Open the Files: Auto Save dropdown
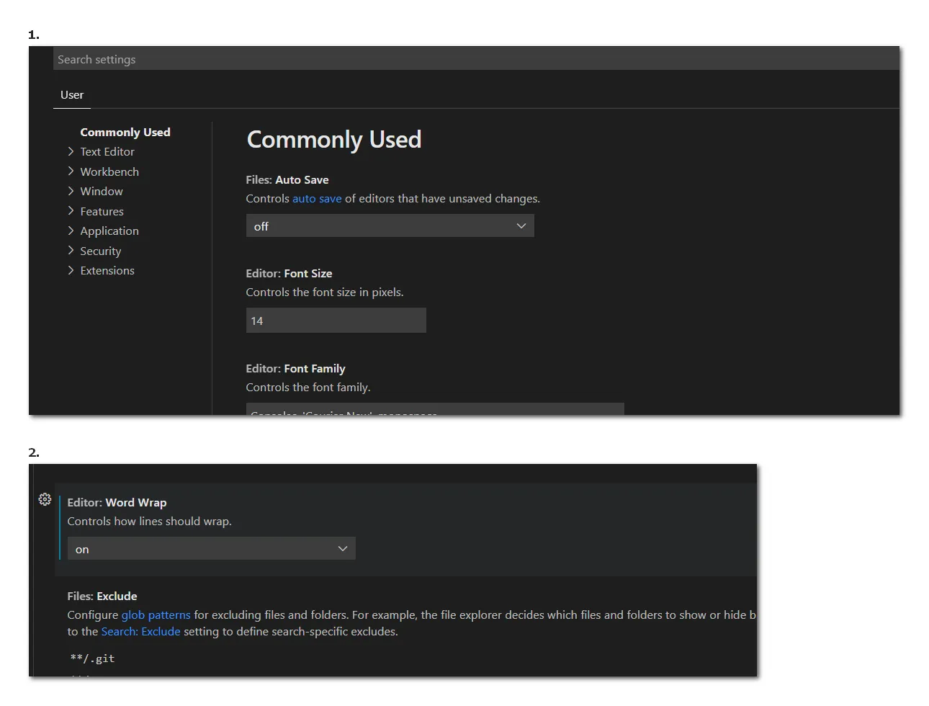 pyautogui.click(x=390, y=226)
